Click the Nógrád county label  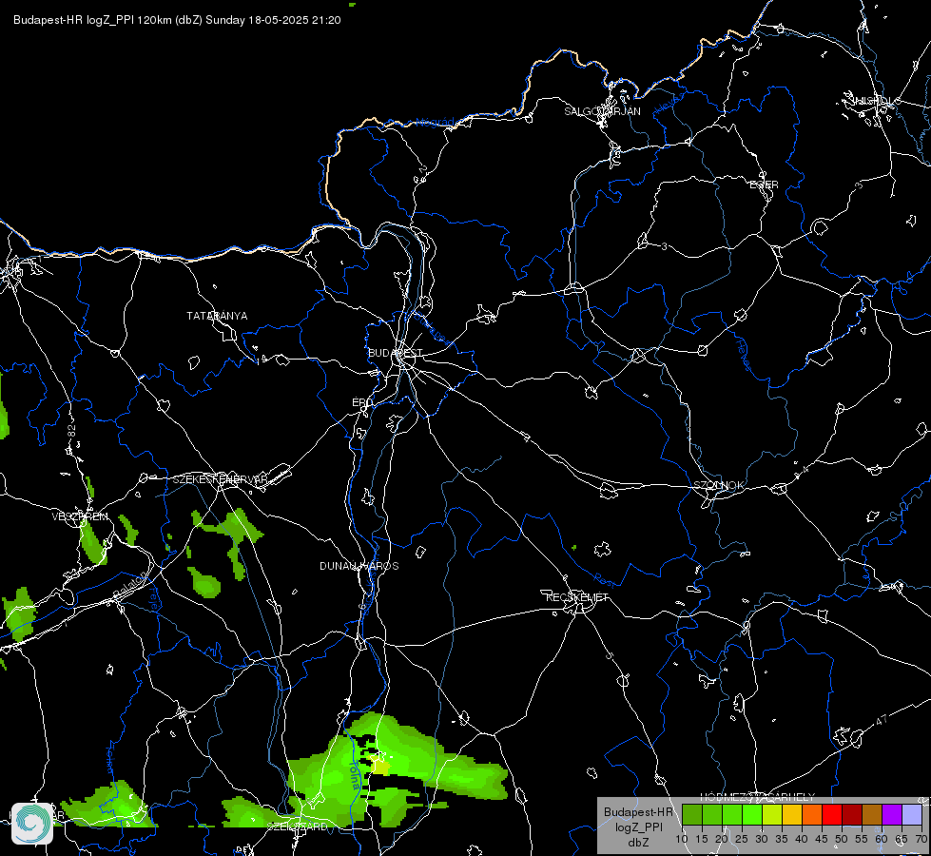pos(436,123)
